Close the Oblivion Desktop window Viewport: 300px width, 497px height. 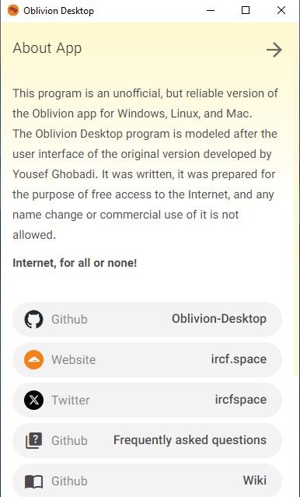pyautogui.click(x=281, y=10)
